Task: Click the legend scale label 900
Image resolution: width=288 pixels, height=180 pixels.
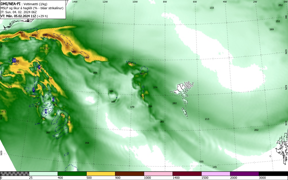Action: pyautogui.click(x=118, y=178)
